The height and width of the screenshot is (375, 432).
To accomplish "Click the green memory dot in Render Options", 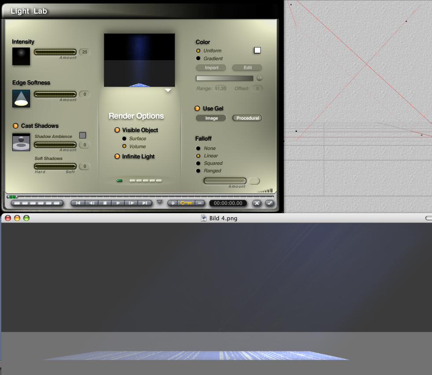I will [x=119, y=181].
